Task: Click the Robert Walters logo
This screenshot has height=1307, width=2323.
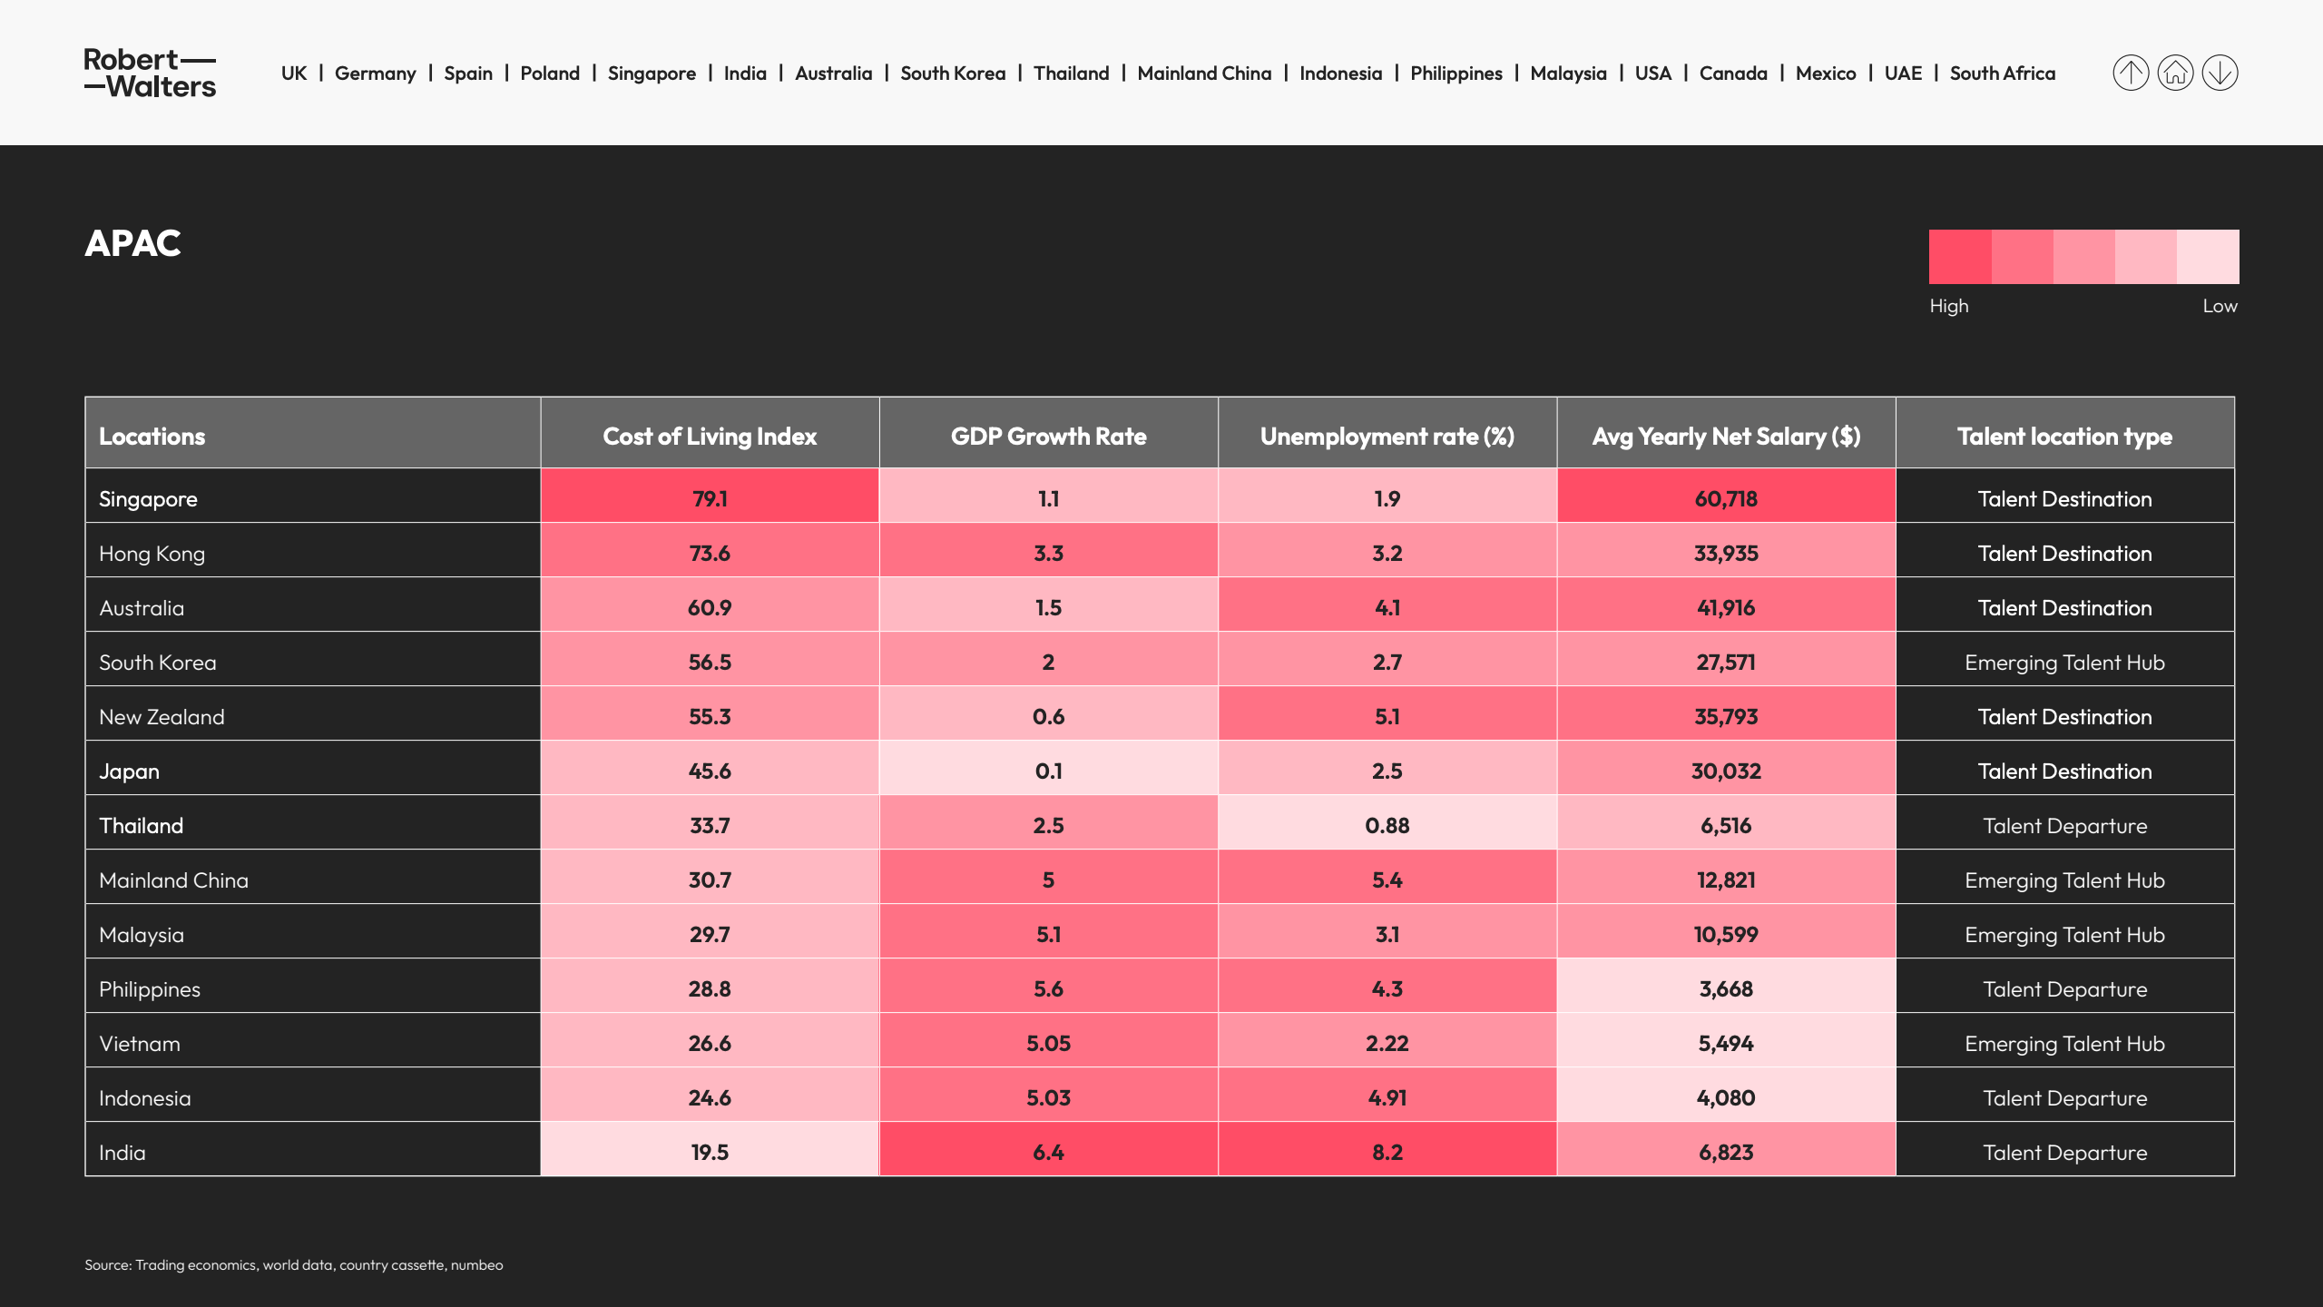Action: click(150, 73)
